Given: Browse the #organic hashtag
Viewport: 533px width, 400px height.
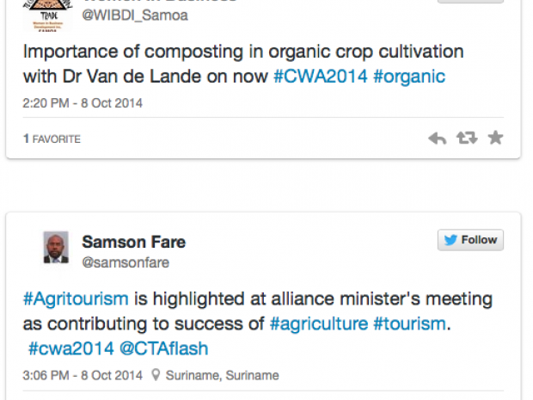Looking at the screenshot, I should click(408, 76).
